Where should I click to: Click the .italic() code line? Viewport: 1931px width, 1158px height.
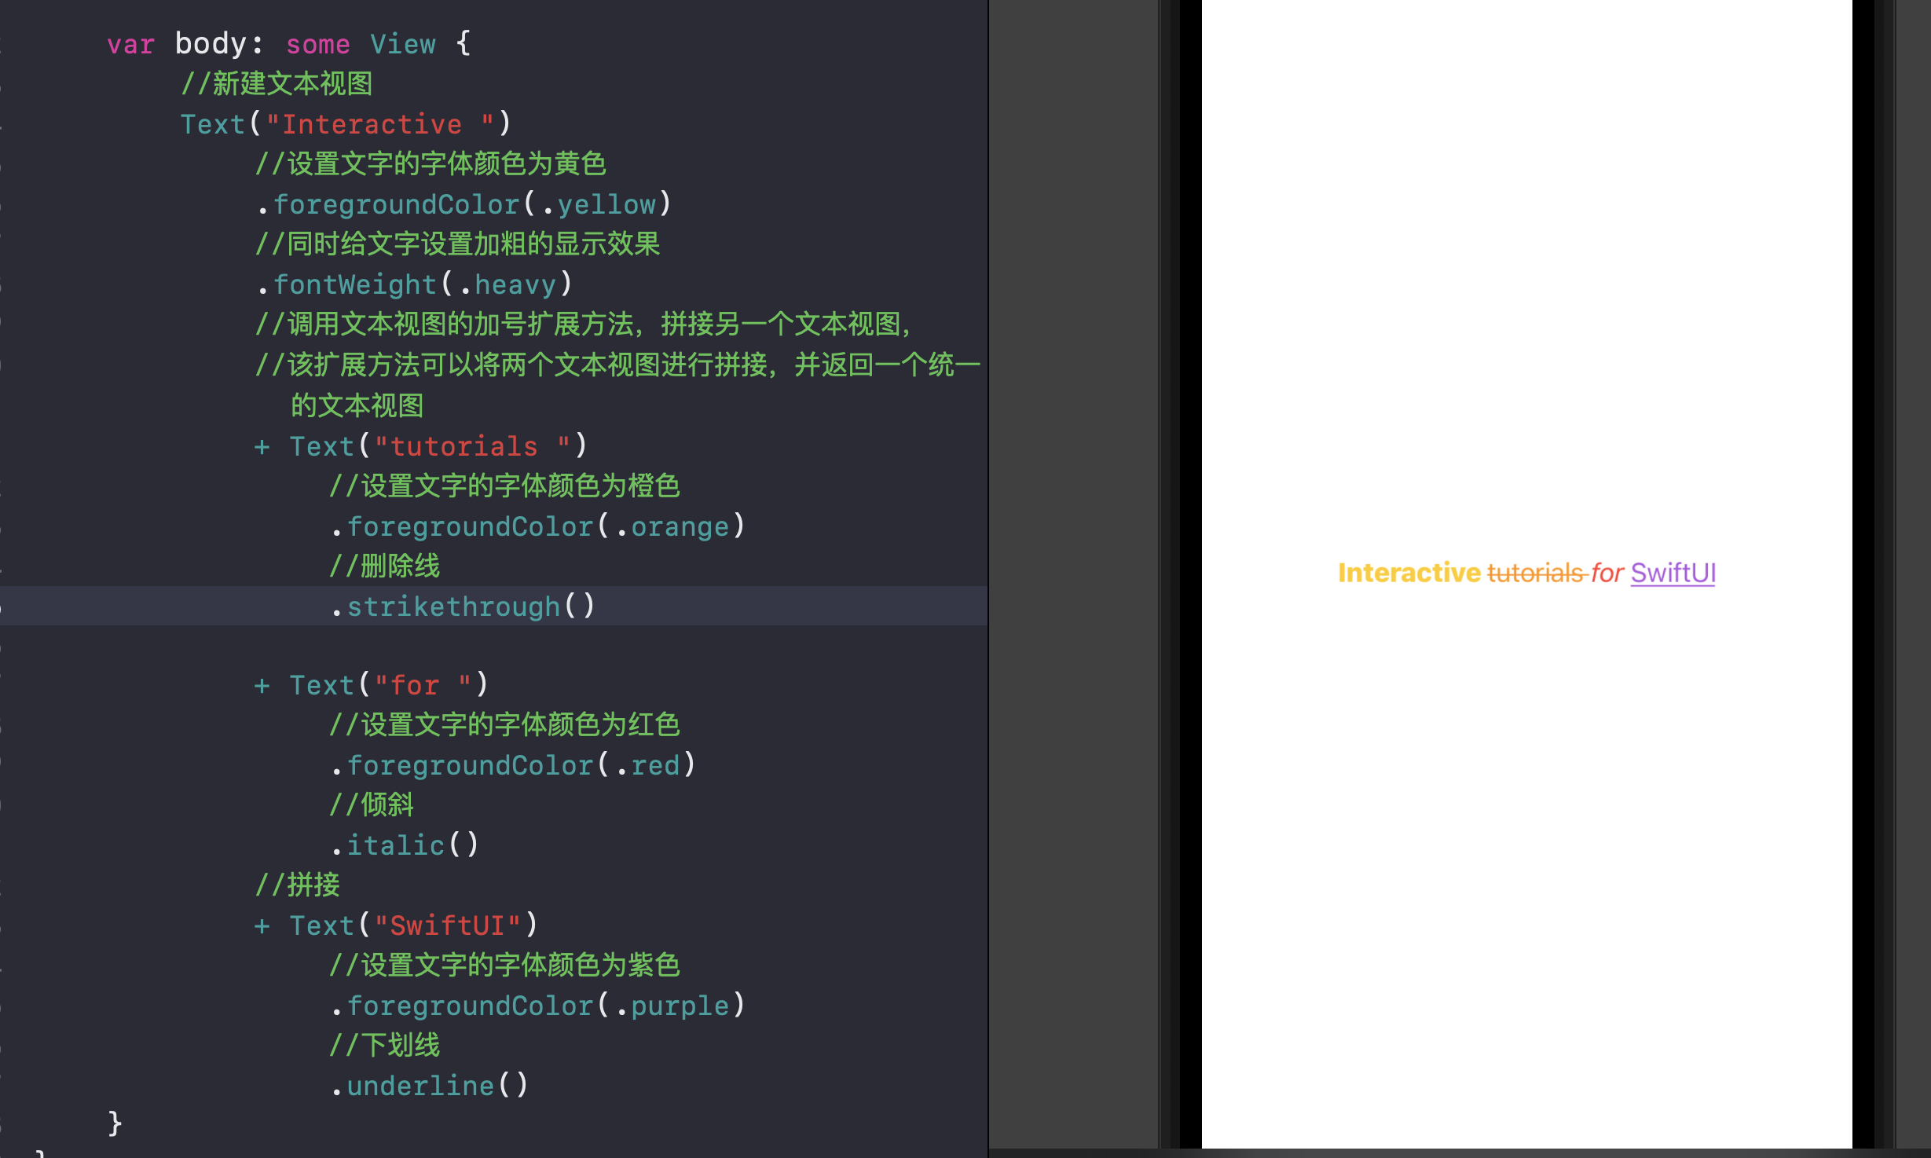coord(405,845)
